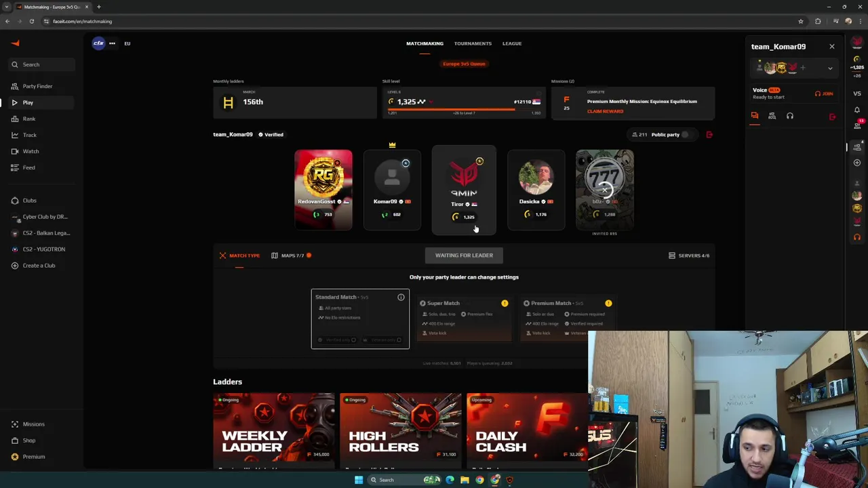Toggle Verified only in Standard Match
The width and height of the screenshot is (868, 488).
353,340
